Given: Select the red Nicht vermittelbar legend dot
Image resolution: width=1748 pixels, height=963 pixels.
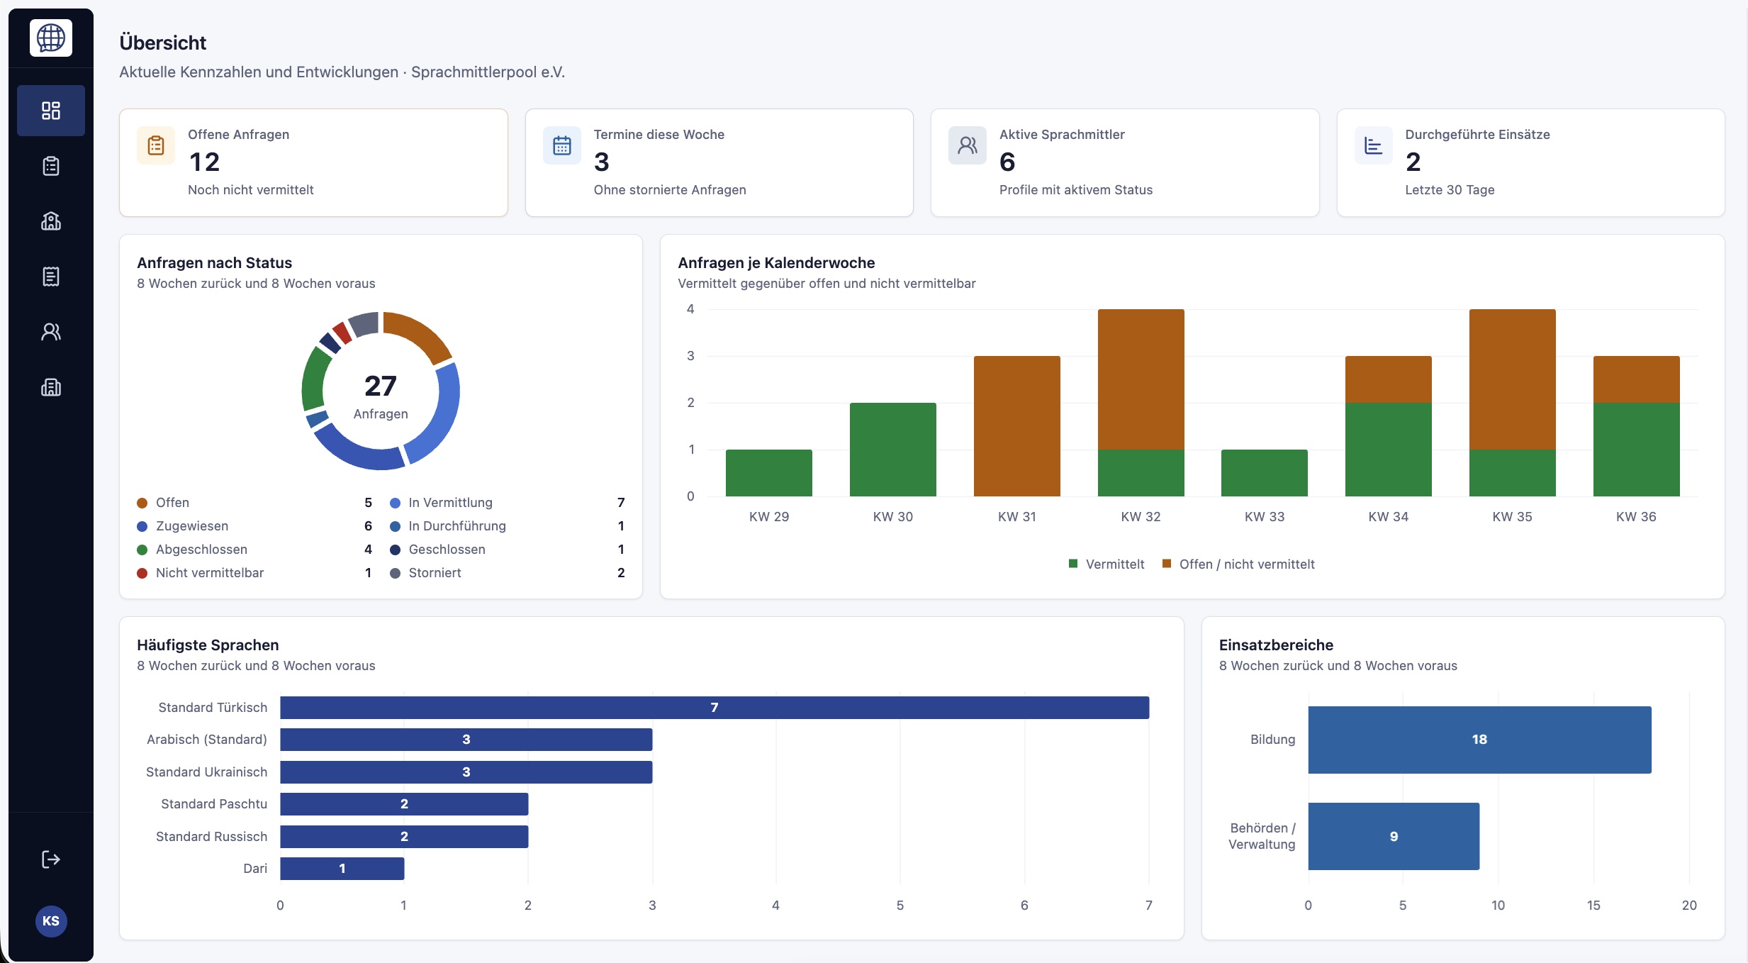Looking at the screenshot, I should (x=142, y=573).
